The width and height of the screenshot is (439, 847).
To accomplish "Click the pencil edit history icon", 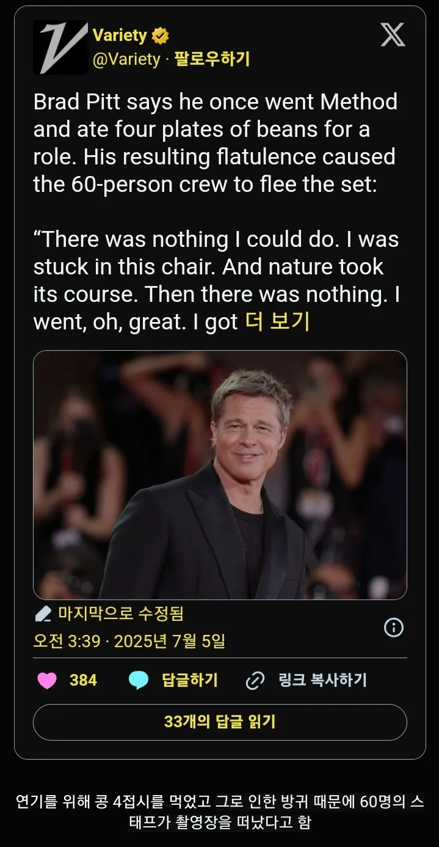I will pyautogui.click(x=43, y=613).
